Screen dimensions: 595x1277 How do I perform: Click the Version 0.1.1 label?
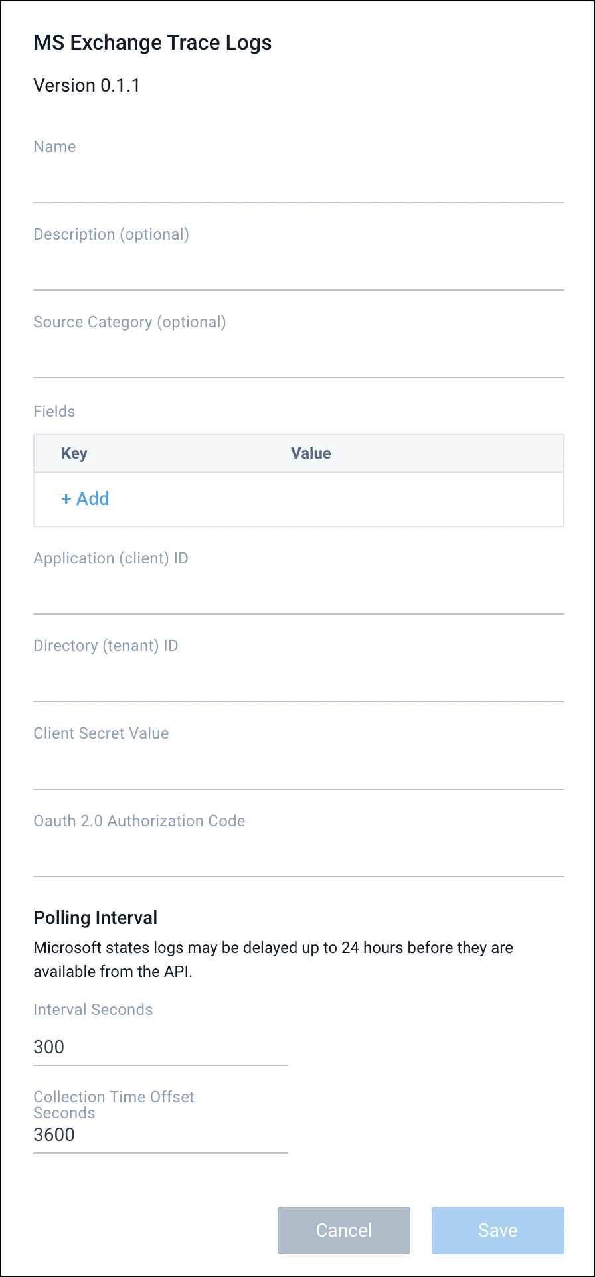(x=86, y=85)
